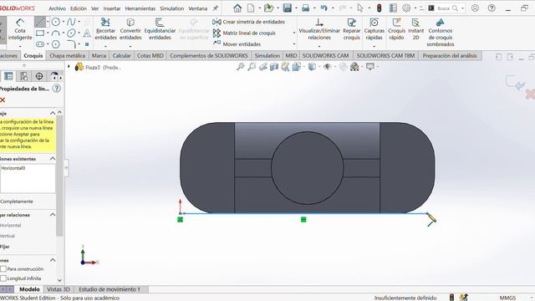
Task: Switch to Estudio de movimiento 1 tab
Action: 110,289
